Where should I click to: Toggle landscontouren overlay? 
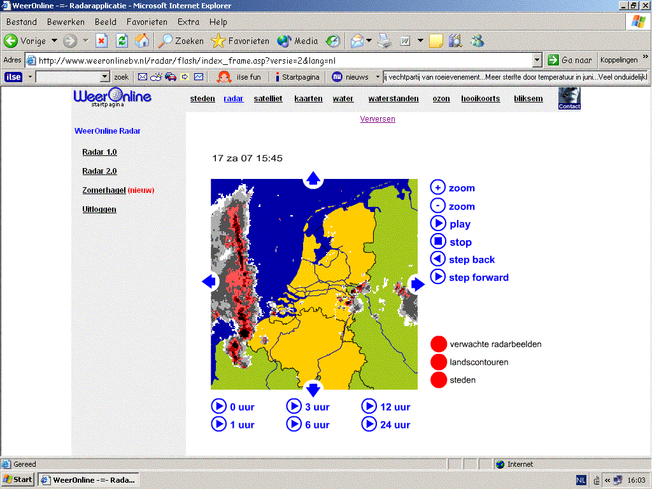pos(439,362)
